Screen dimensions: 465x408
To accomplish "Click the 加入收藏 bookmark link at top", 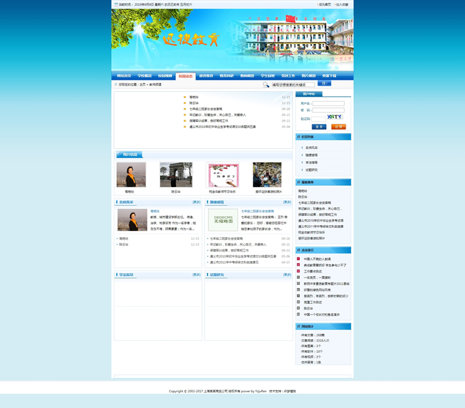I will 342,4.
